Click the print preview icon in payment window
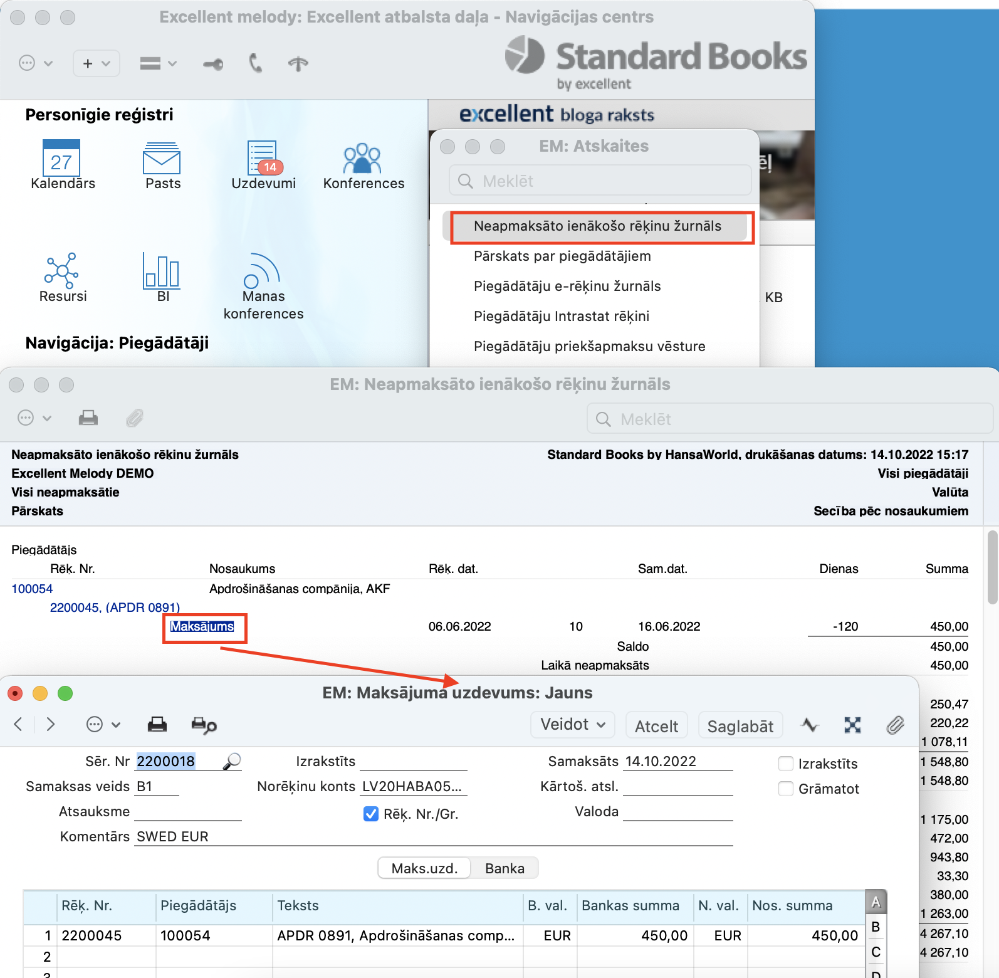This screenshot has width=999, height=978. 204,725
